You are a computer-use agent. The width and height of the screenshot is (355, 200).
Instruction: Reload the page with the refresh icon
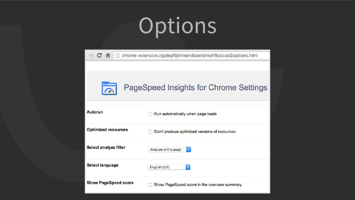click(x=99, y=55)
